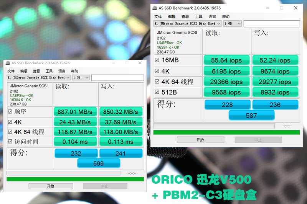Minimize the right AS SSD Benchmark window

click(x=267, y=8)
